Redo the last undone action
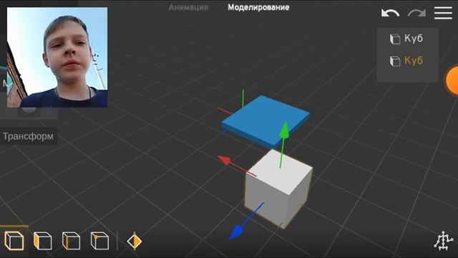The width and height of the screenshot is (458, 258). click(416, 13)
